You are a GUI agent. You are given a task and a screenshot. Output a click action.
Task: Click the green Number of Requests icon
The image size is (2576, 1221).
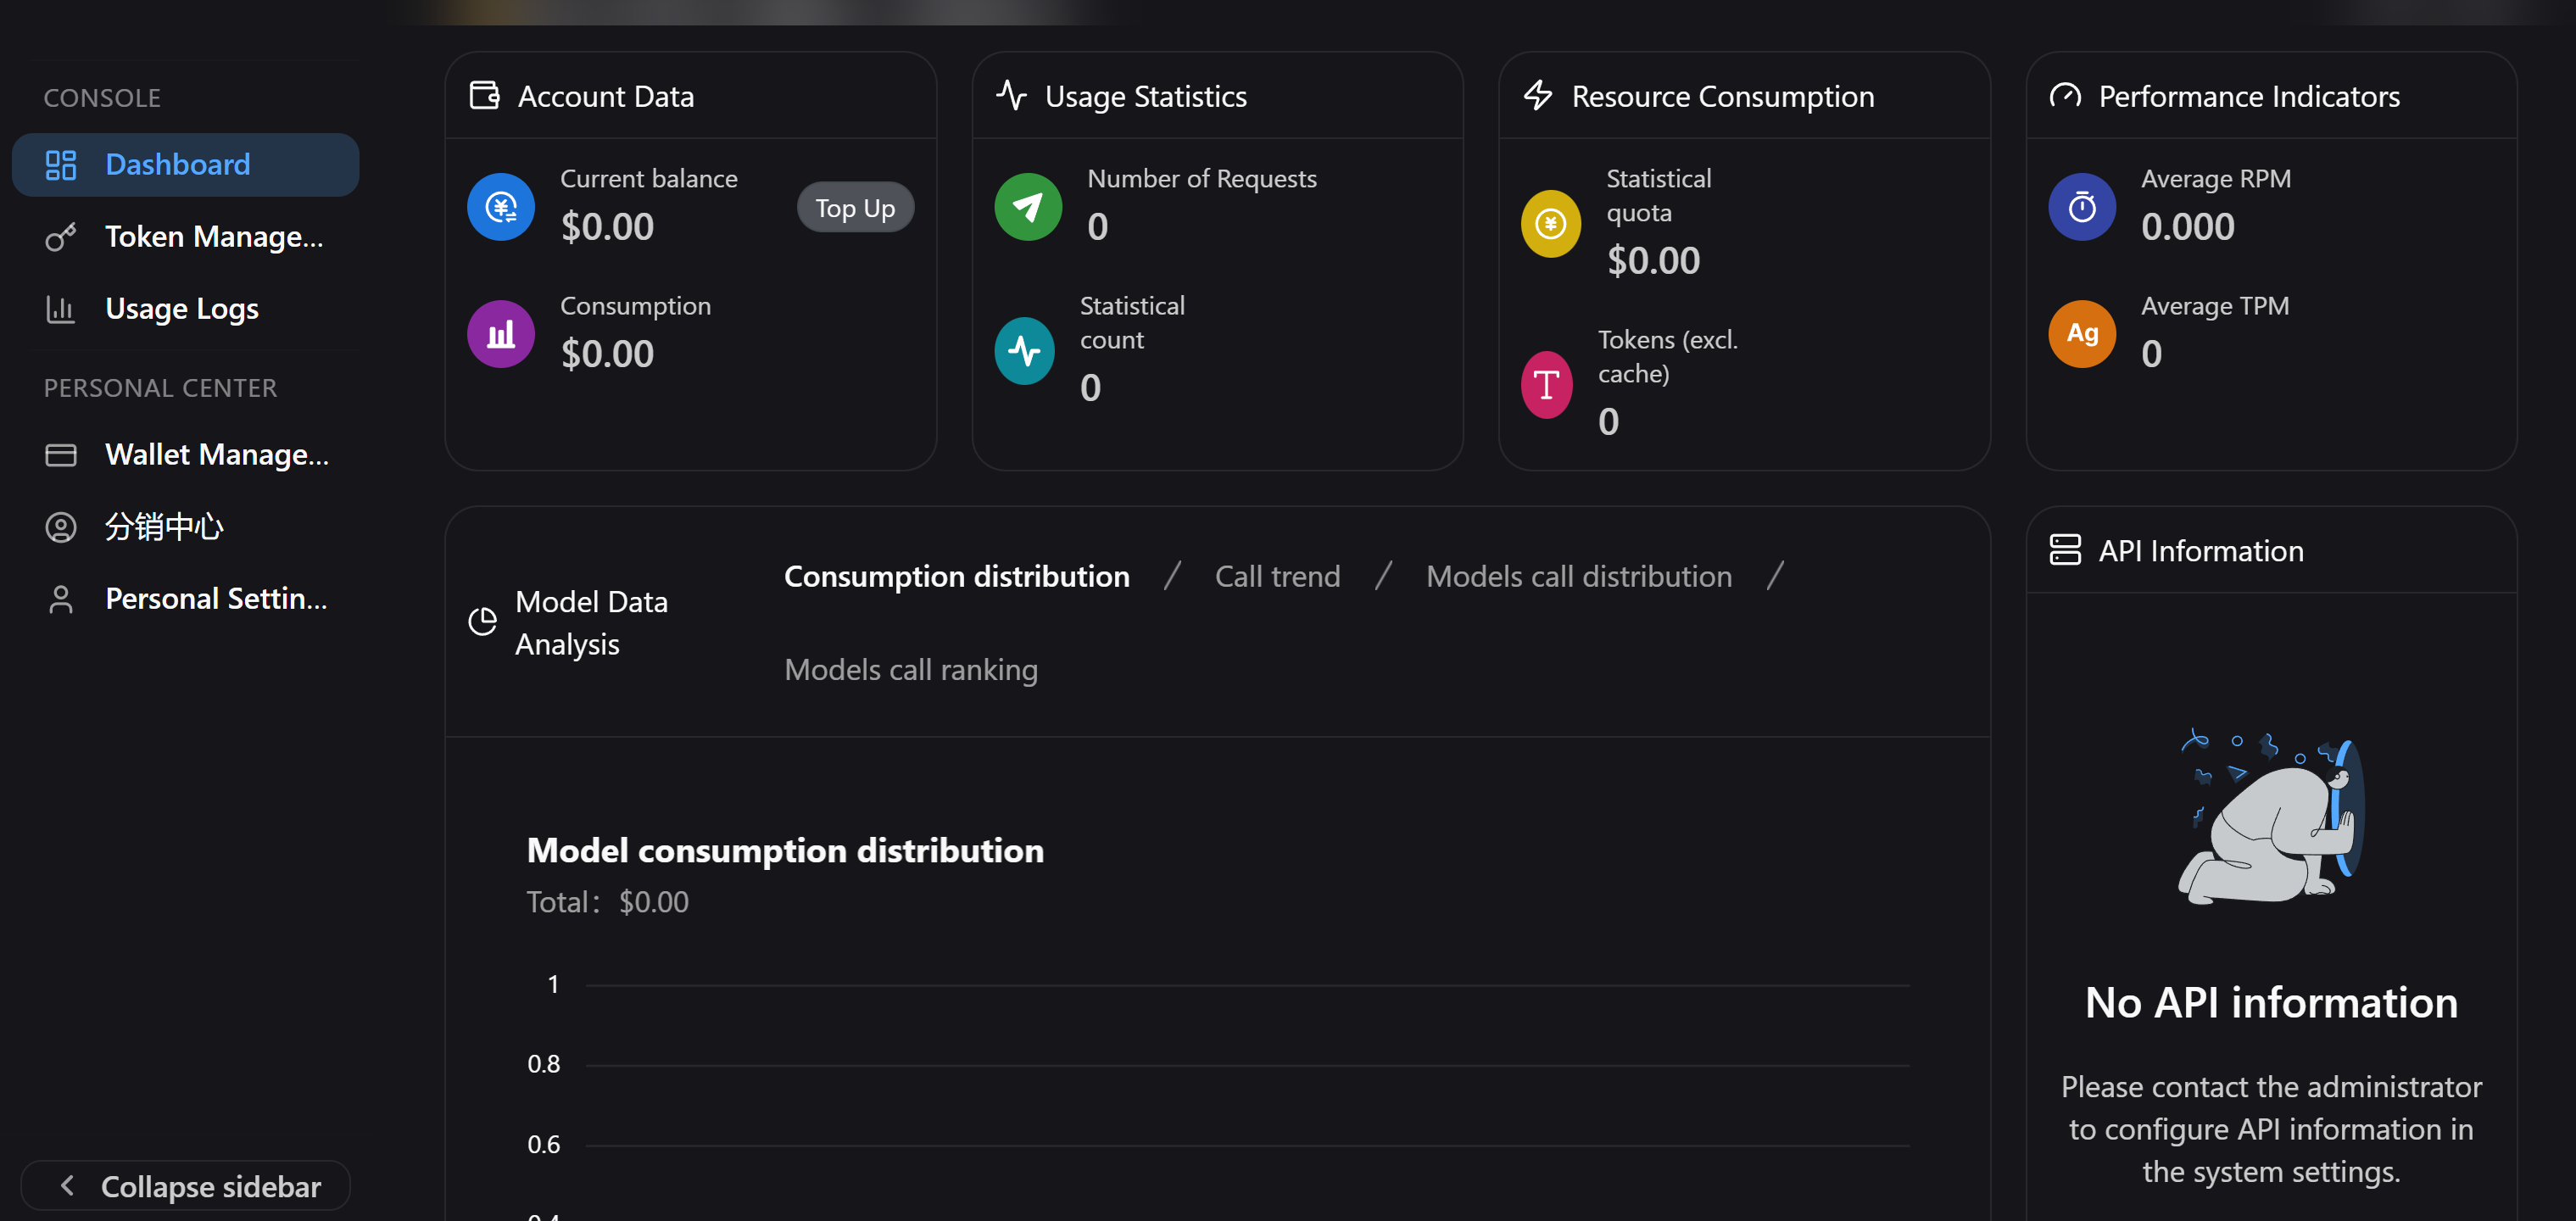(x=1028, y=207)
